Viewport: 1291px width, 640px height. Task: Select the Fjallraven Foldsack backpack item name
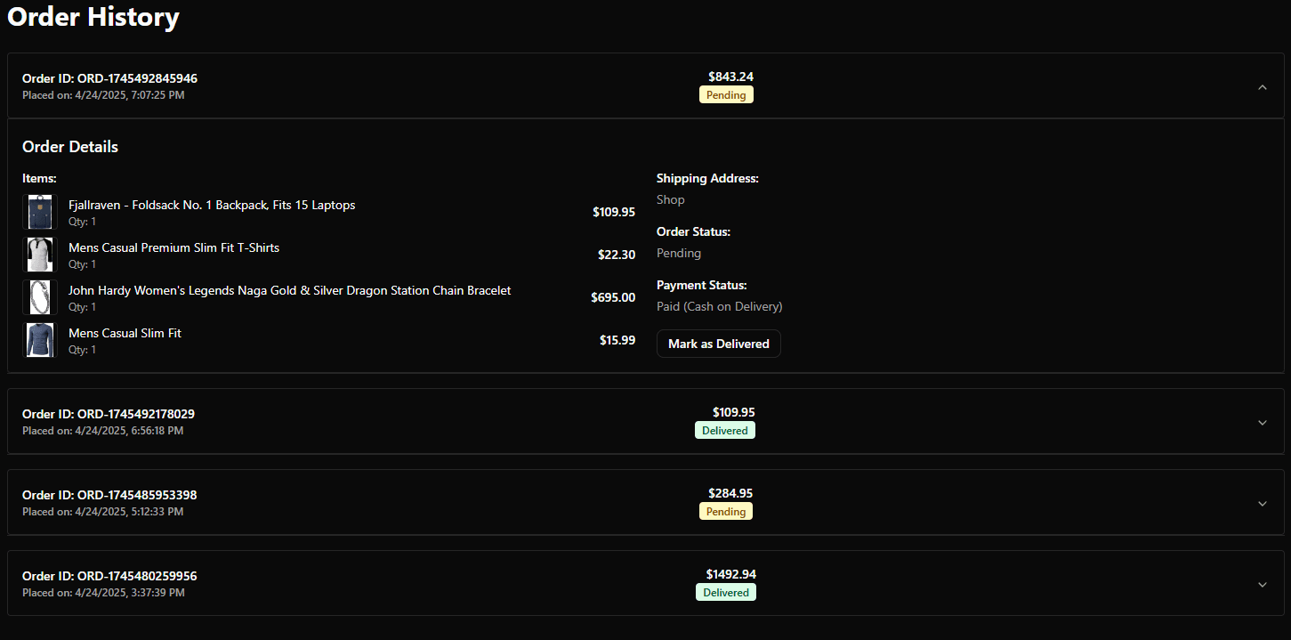(x=212, y=205)
